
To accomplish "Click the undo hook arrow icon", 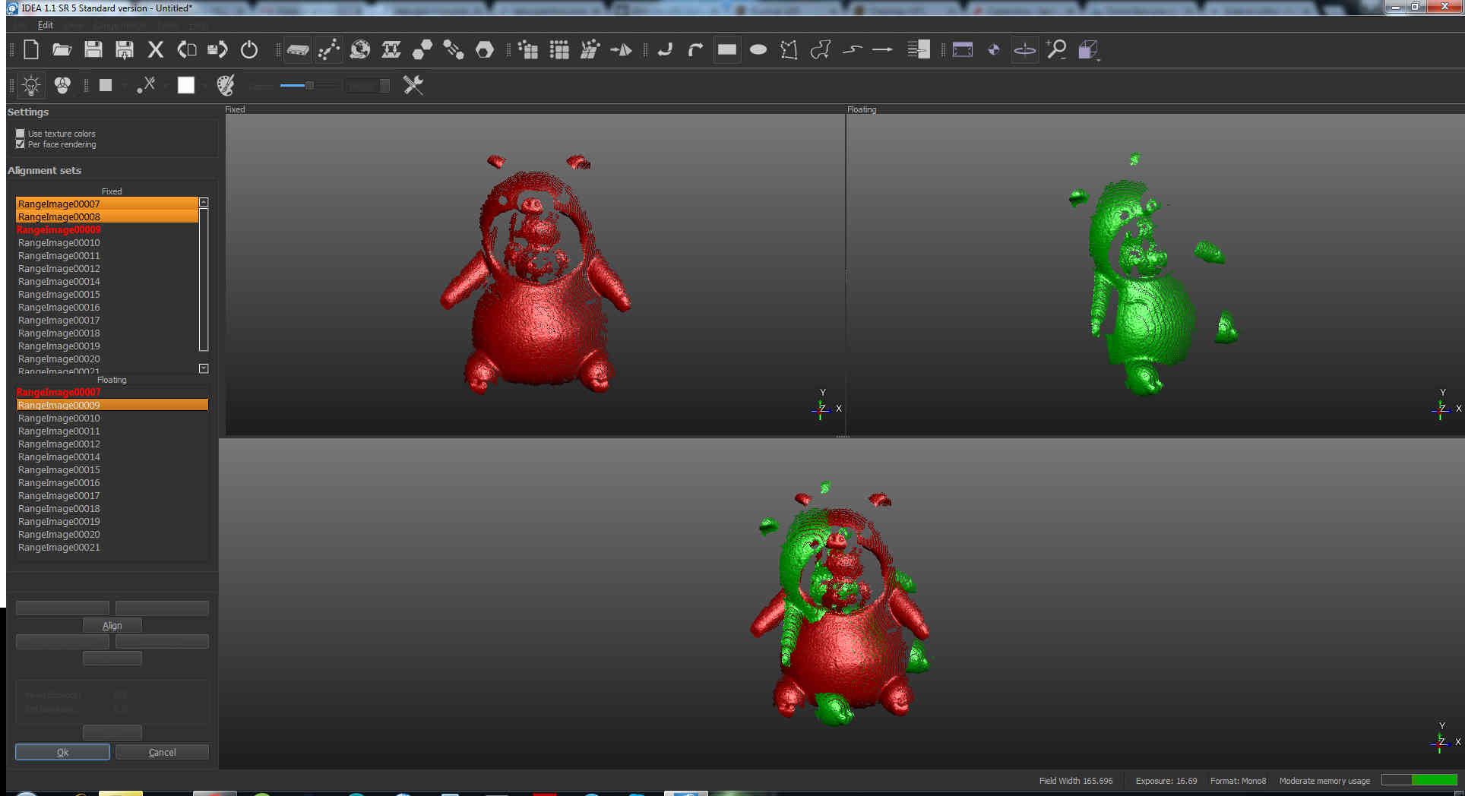I will (665, 50).
